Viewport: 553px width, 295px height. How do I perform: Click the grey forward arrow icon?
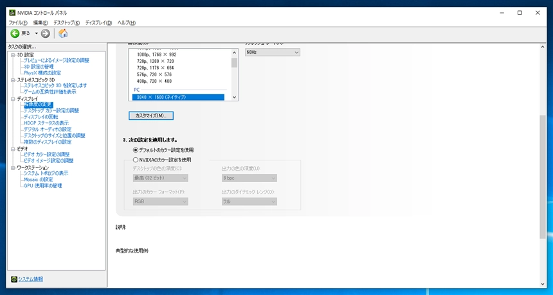[45, 33]
